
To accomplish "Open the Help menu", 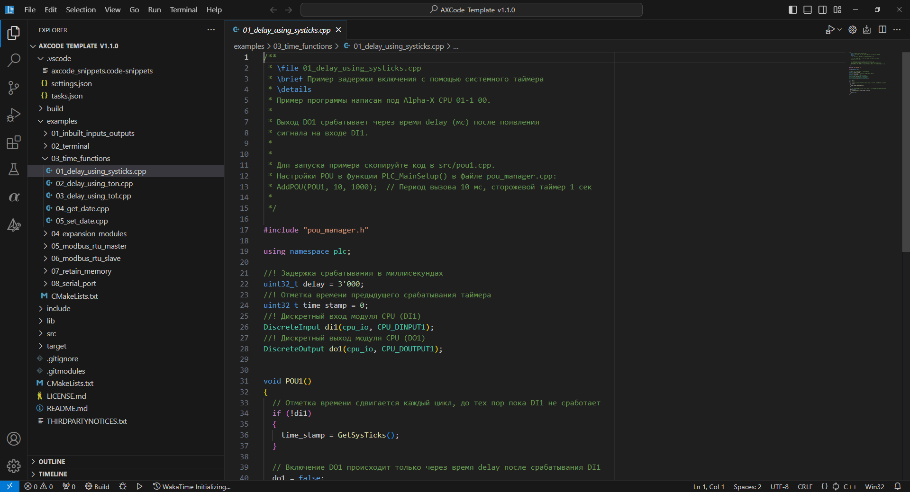I will [x=214, y=9].
